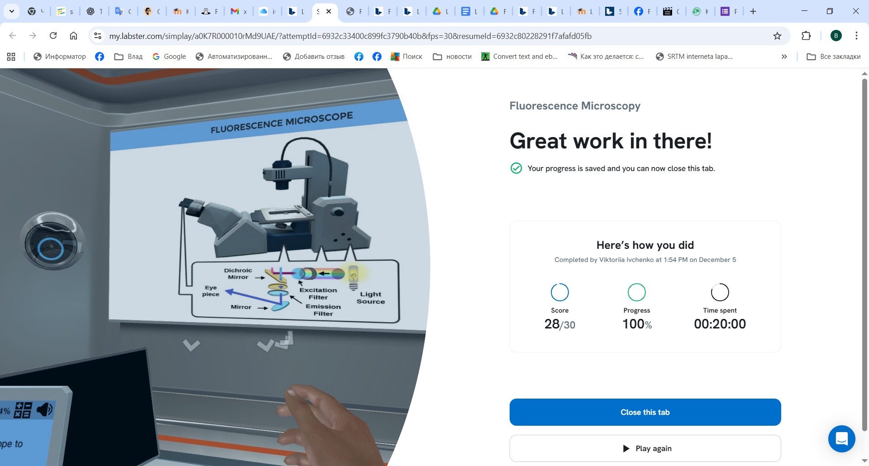The width and height of the screenshot is (869, 466).
Task: Open the profile avatar labeled B
Action: (836, 36)
